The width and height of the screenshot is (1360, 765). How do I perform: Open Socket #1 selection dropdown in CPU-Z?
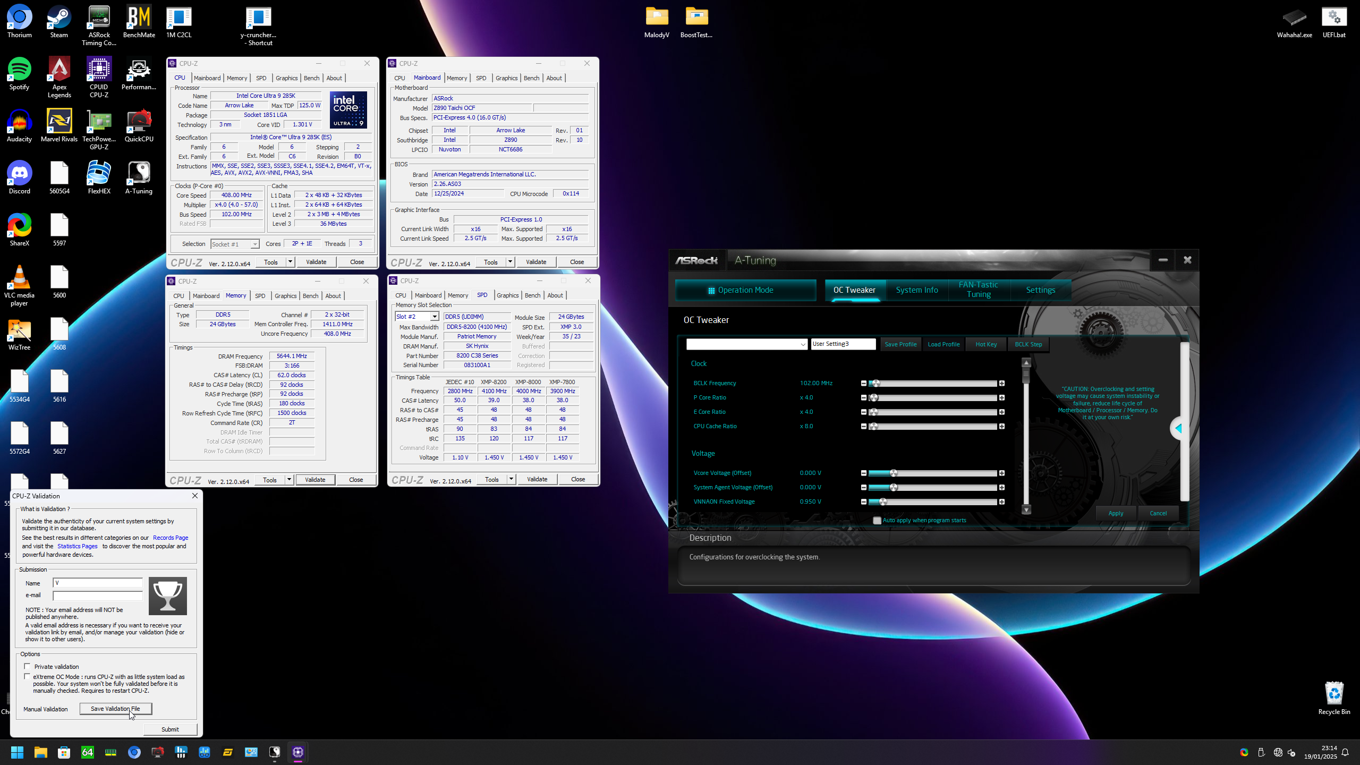pyautogui.click(x=235, y=244)
